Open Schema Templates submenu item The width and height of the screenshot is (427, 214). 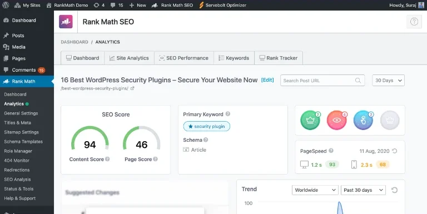23,142
